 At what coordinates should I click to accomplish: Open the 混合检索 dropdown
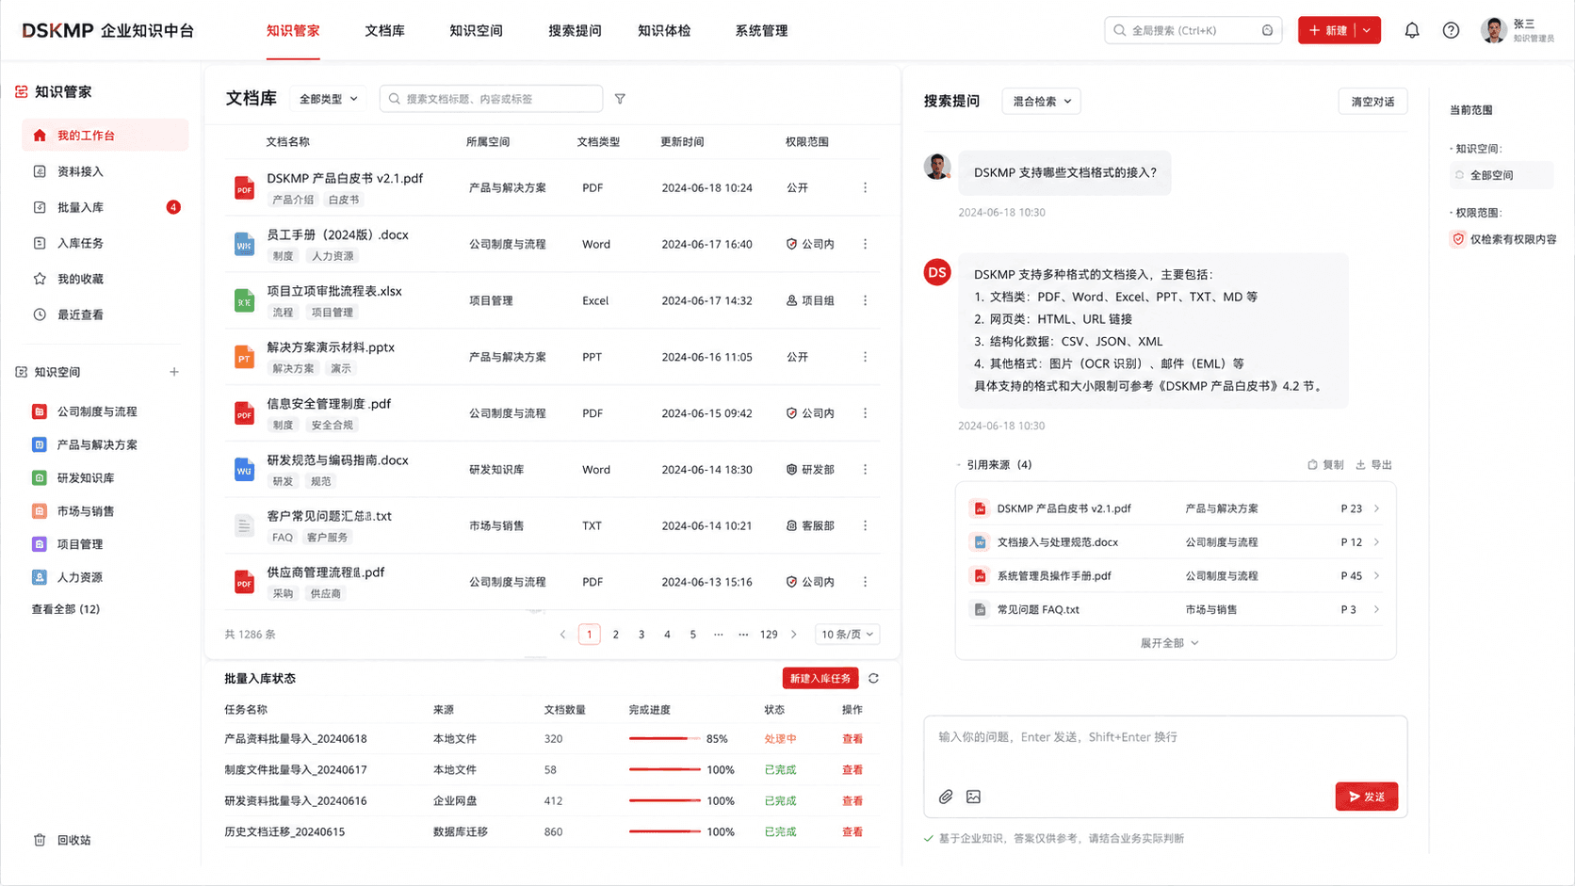pyautogui.click(x=1041, y=102)
